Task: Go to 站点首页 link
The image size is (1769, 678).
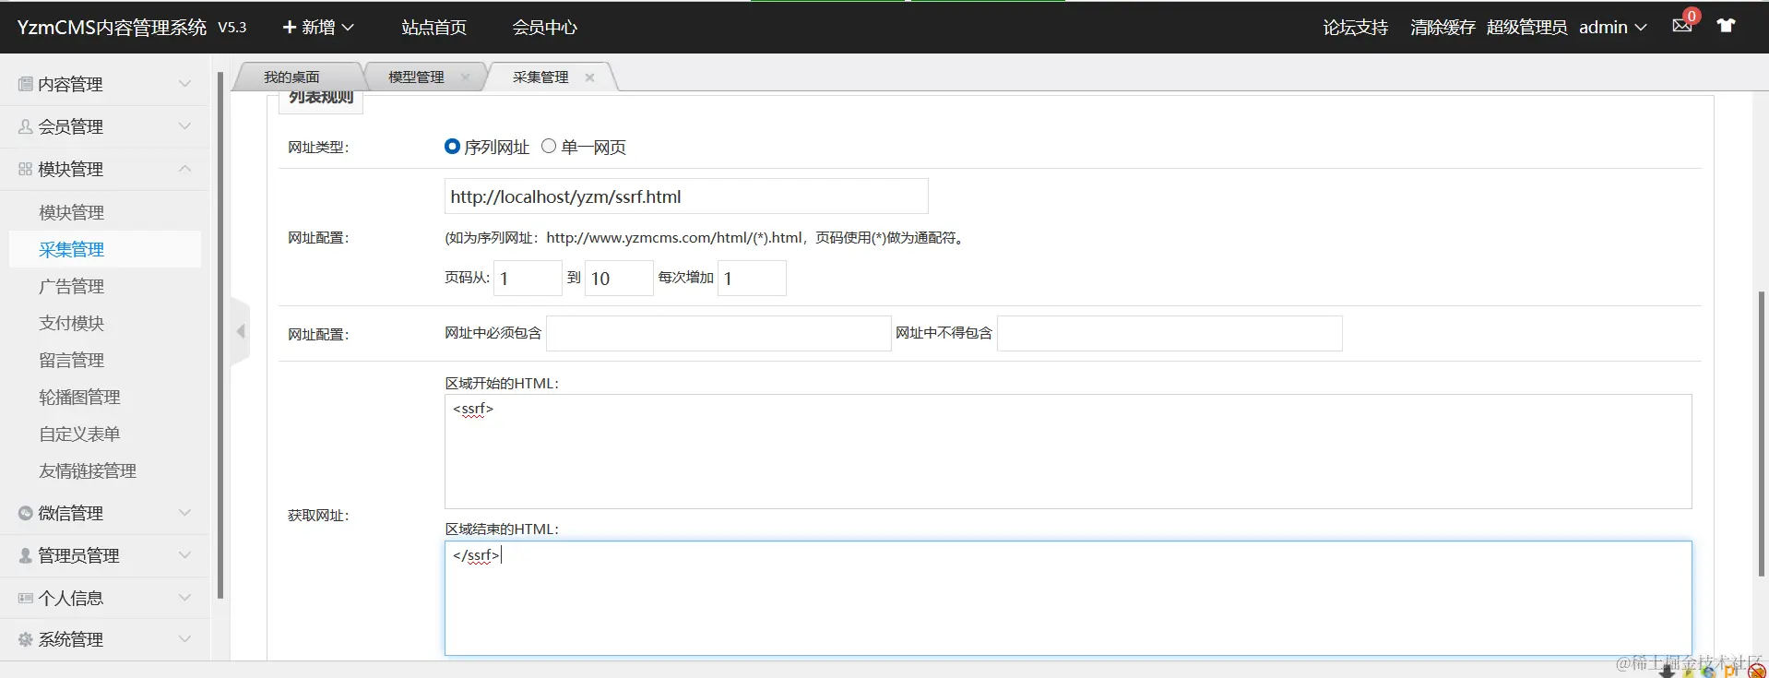Action: [433, 28]
